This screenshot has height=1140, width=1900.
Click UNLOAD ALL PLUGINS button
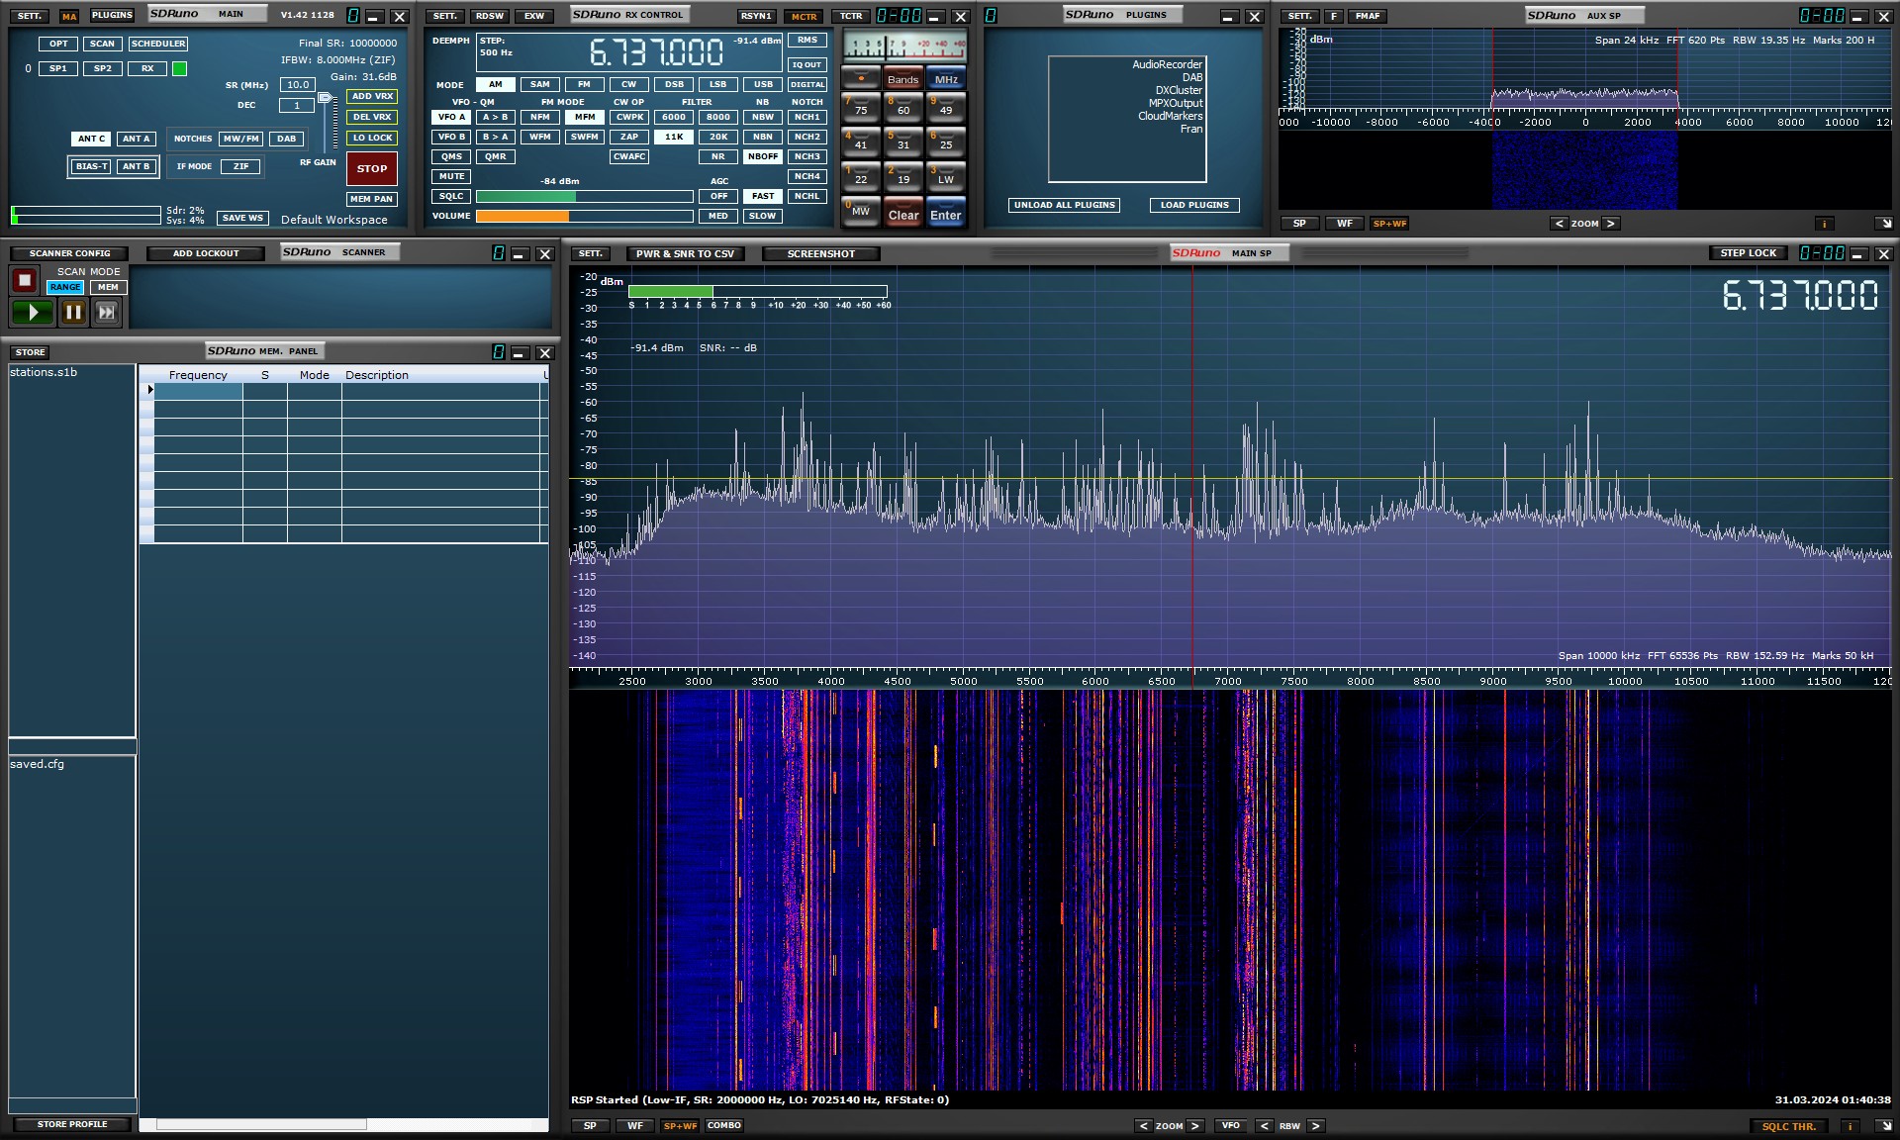coord(1065,205)
